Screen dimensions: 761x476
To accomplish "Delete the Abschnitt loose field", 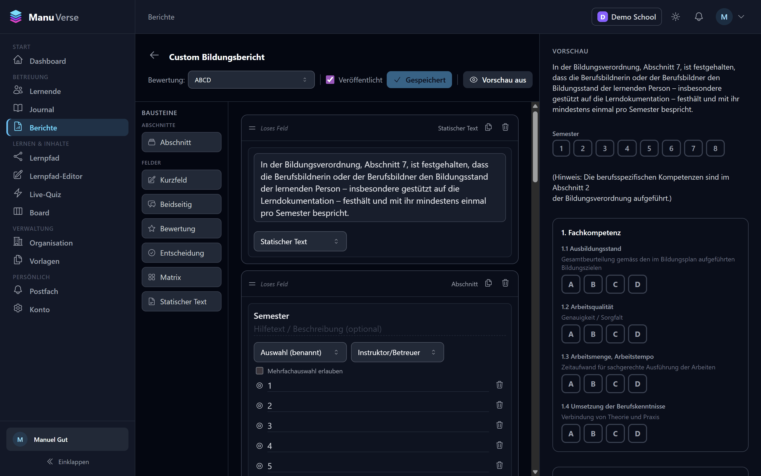I will tap(505, 283).
